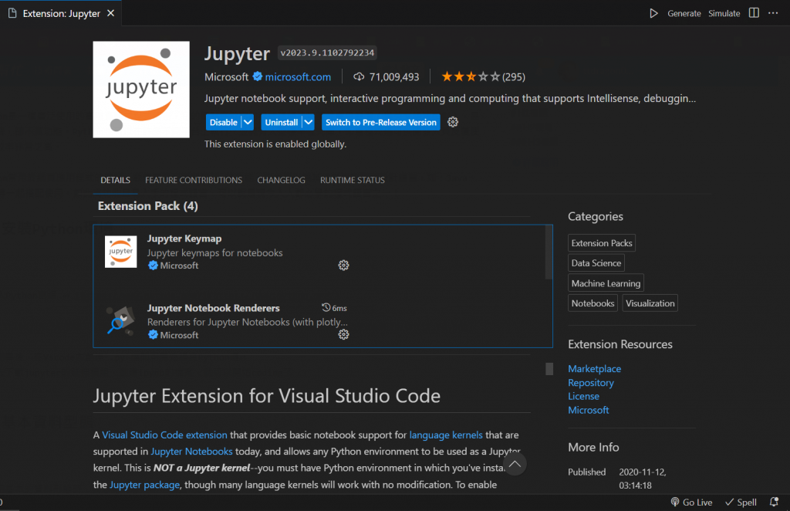This screenshot has width=790, height=511.
Task: Close the Extension: Jupyter tab
Action: [x=111, y=13]
